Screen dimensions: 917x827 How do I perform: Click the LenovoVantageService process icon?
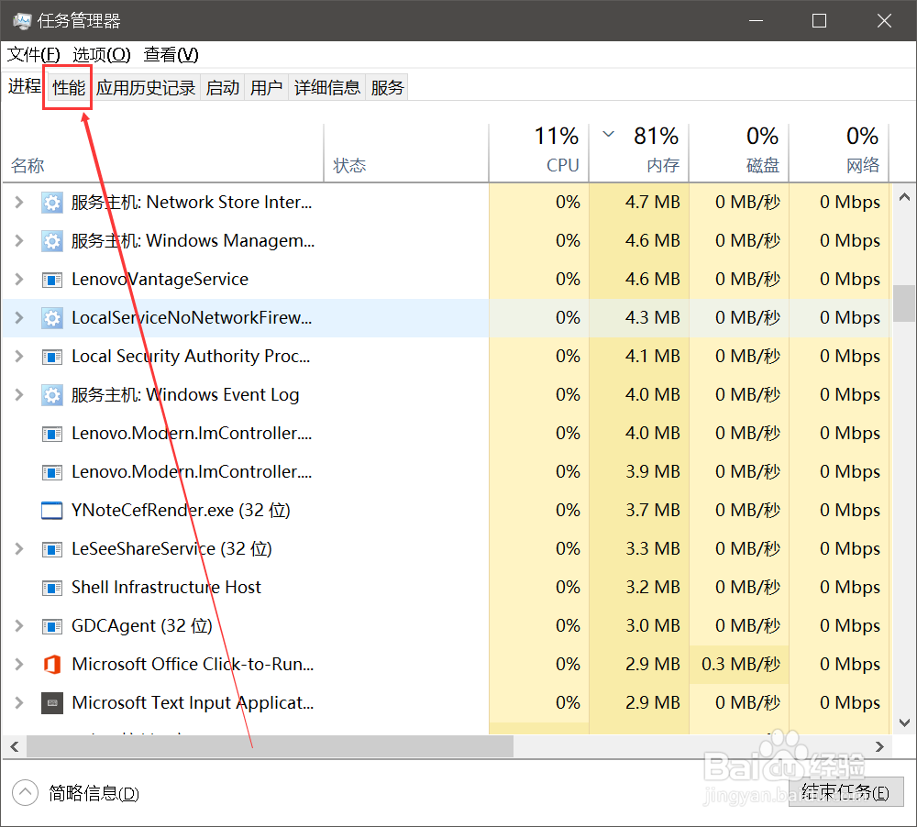click(52, 280)
